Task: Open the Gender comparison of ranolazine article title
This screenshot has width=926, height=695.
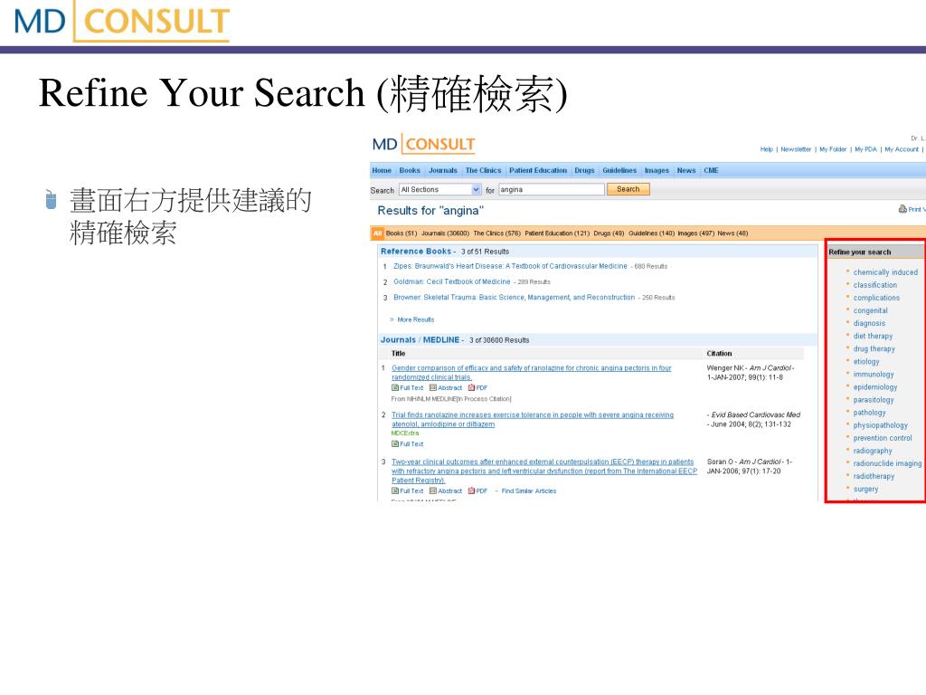Action: click(532, 372)
